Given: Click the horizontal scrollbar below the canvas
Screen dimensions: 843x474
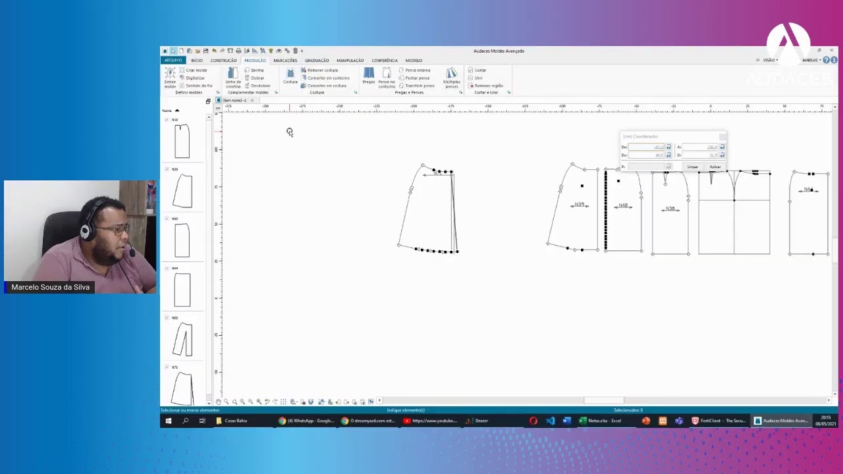Looking at the screenshot, I should tap(604, 400).
